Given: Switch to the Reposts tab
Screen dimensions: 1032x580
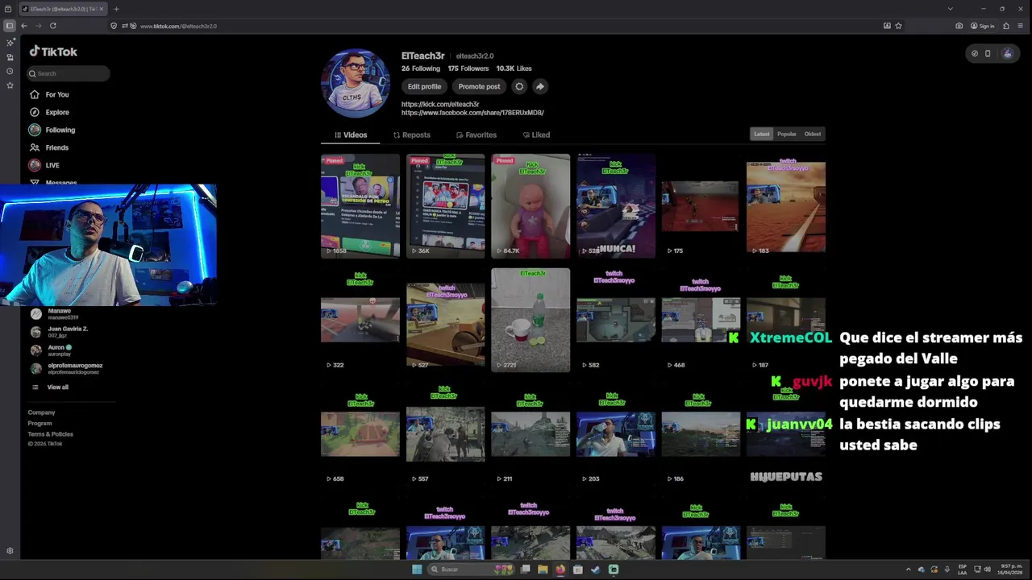Looking at the screenshot, I should (411, 135).
